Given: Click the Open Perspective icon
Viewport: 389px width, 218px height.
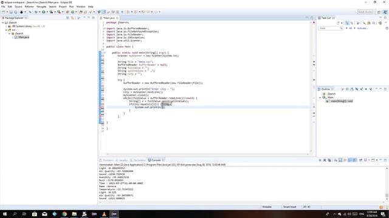Looking at the screenshot, I should [379, 12].
